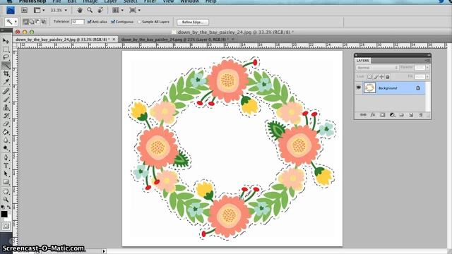
Task: Select the Blur tool
Action: (x=6, y=140)
